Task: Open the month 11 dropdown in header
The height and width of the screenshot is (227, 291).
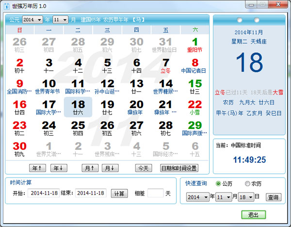Action: (60, 20)
